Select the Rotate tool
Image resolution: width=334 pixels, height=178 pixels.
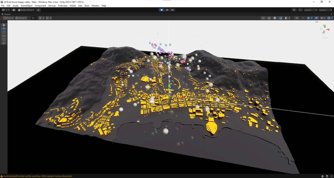[x=3, y=32]
